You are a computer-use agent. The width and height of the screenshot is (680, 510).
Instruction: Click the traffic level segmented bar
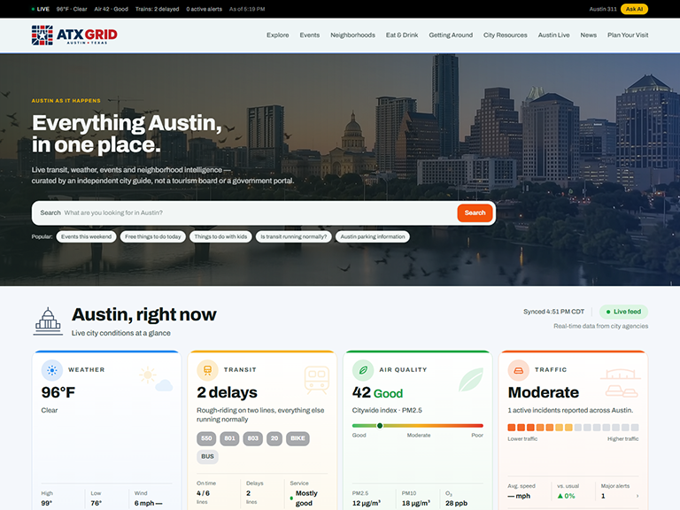(574, 428)
